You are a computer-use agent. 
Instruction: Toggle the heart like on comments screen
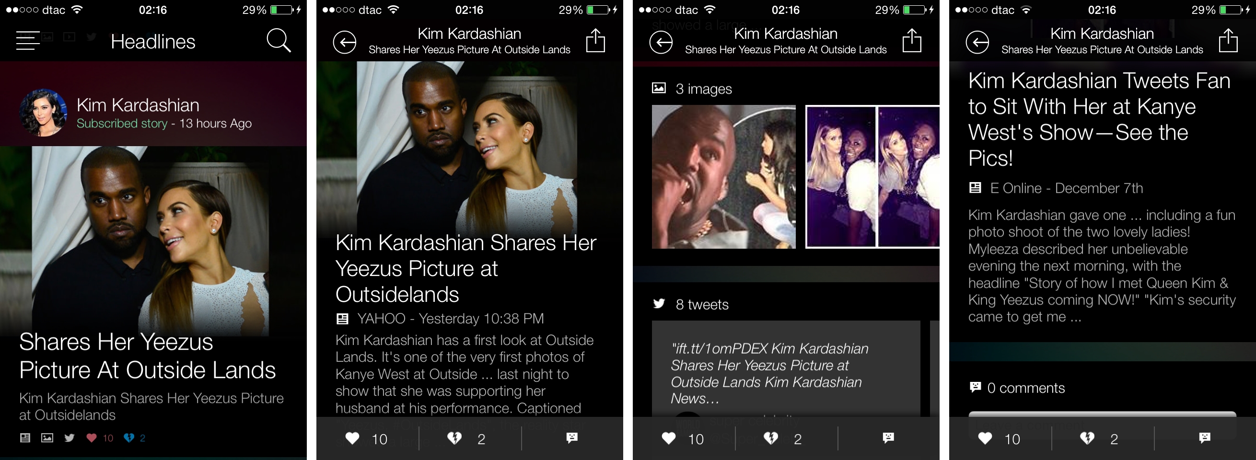[986, 438]
